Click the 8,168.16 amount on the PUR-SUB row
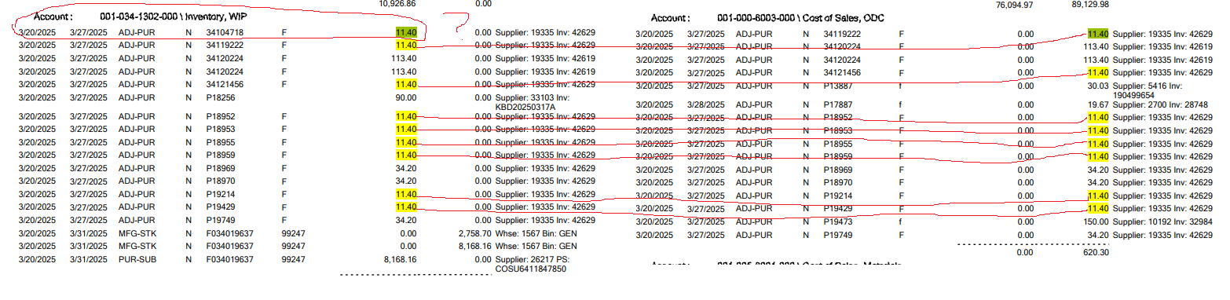 [x=399, y=258]
